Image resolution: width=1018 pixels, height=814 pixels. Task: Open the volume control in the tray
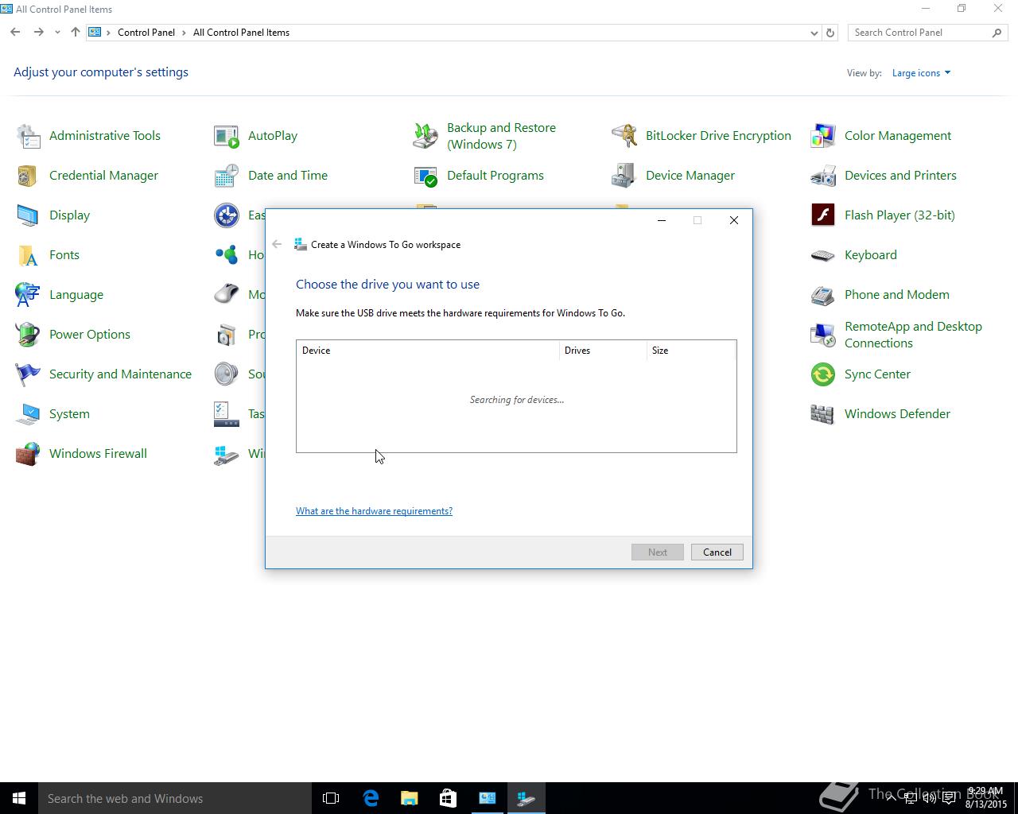pos(929,798)
